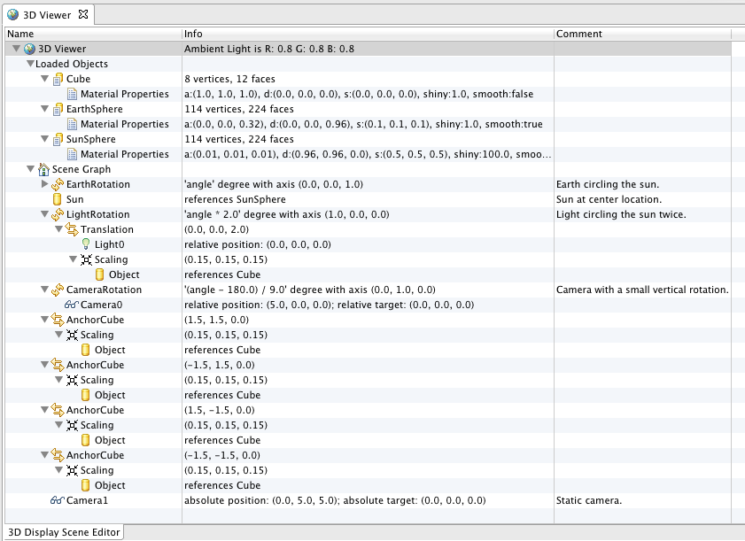The height and width of the screenshot is (541, 745).
Task: Close the 3D Viewer tab
Action: click(x=83, y=14)
